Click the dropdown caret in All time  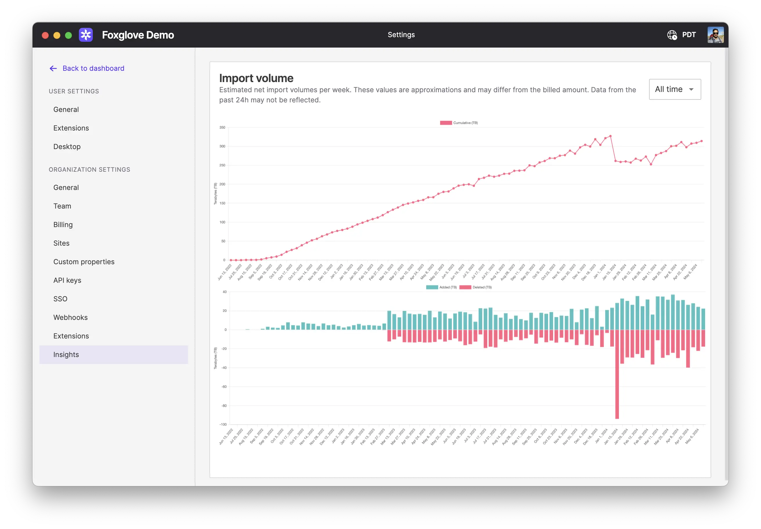point(691,90)
